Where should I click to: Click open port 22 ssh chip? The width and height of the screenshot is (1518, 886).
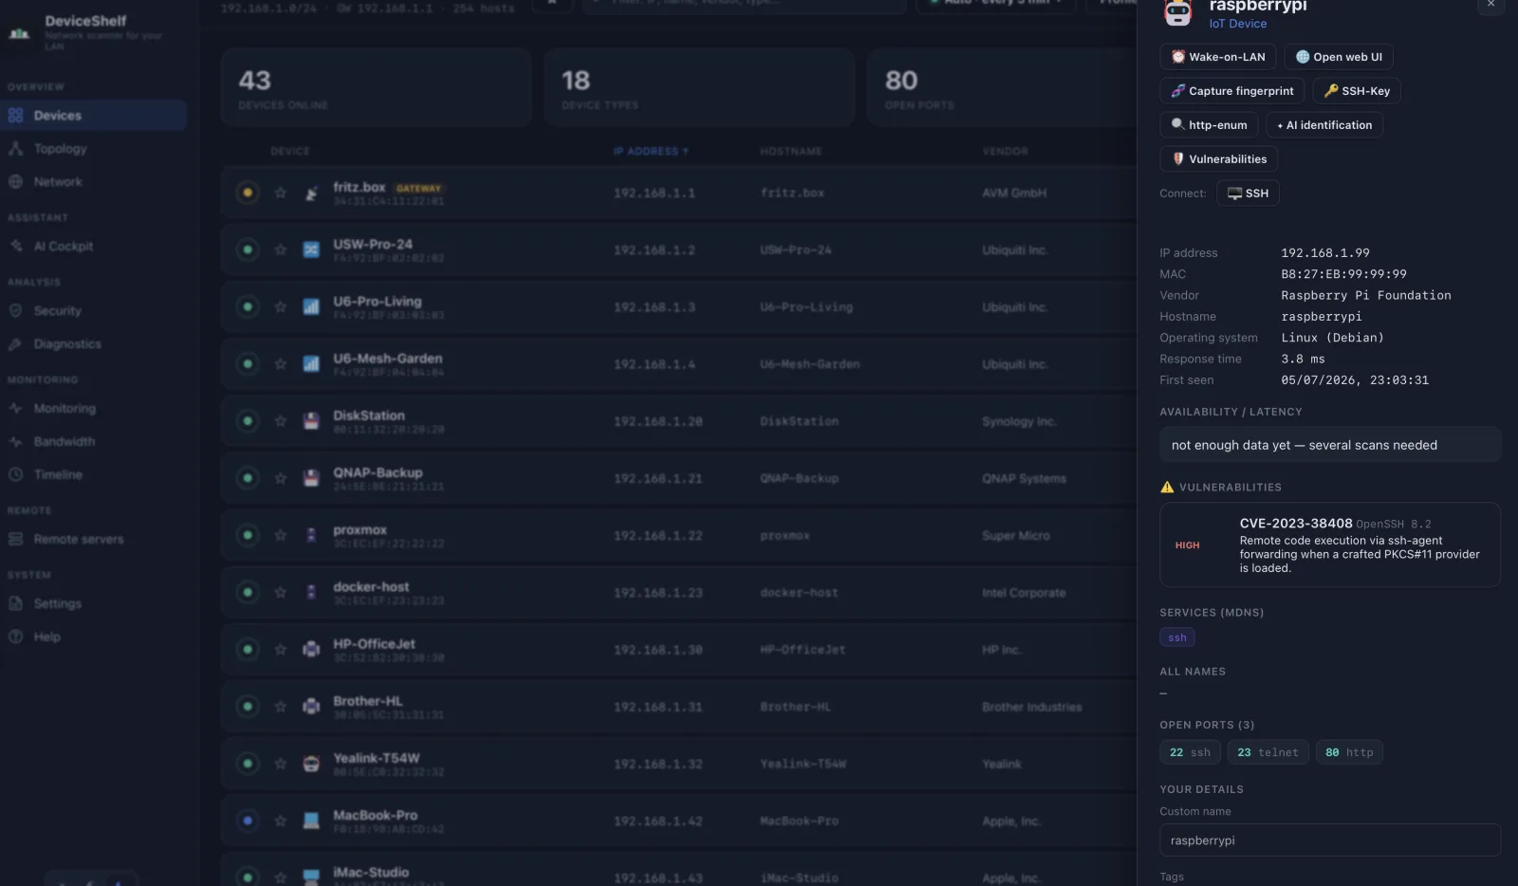(x=1190, y=752)
